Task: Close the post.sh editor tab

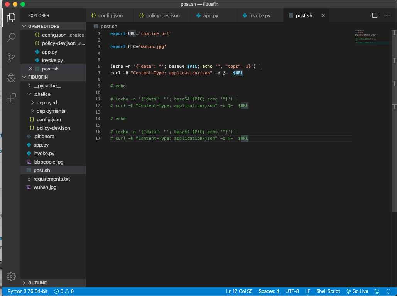Action: point(323,15)
